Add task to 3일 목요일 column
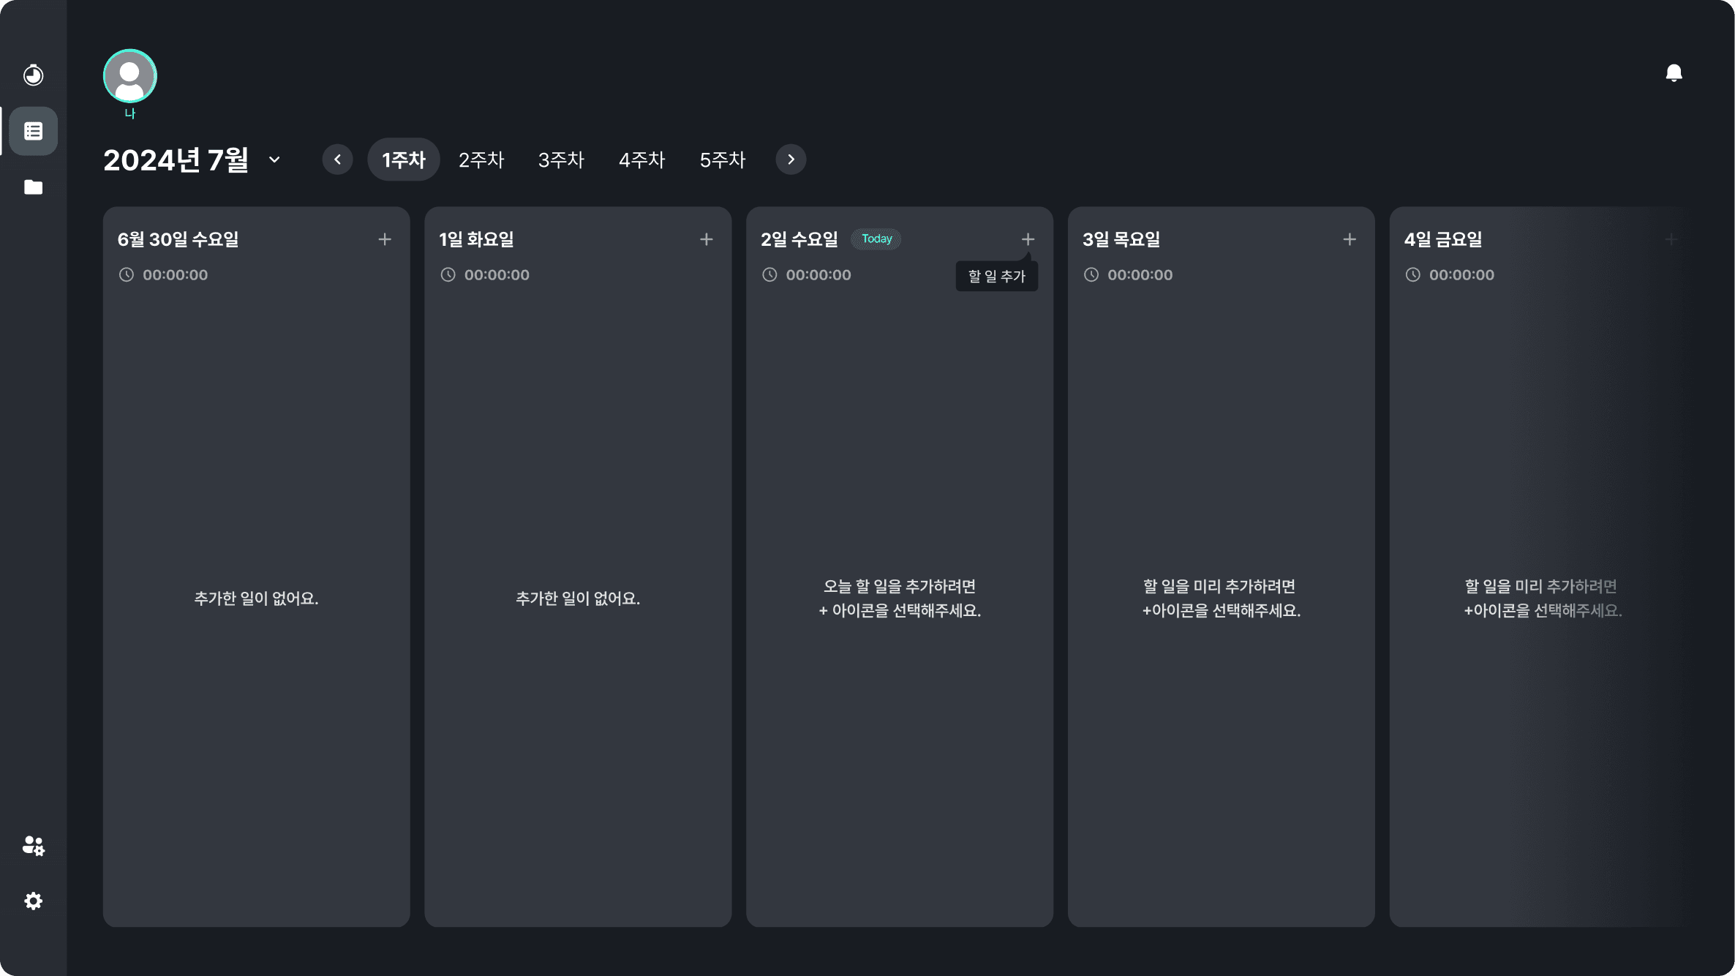The height and width of the screenshot is (976, 1735). tap(1350, 239)
